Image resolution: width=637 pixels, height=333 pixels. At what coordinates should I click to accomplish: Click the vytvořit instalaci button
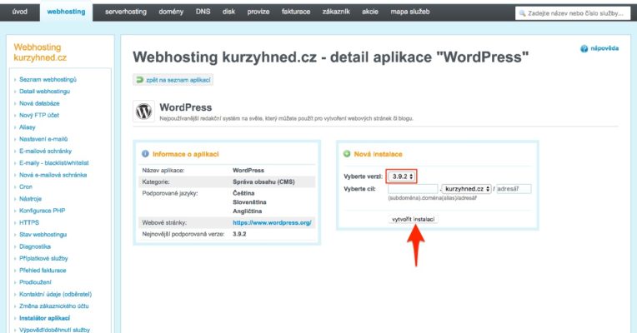click(x=414, y=219)
